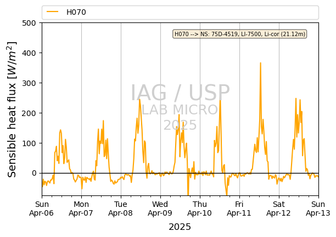
Task: Click the highest peak on Friday Apr-11
Action: [260, 63]
